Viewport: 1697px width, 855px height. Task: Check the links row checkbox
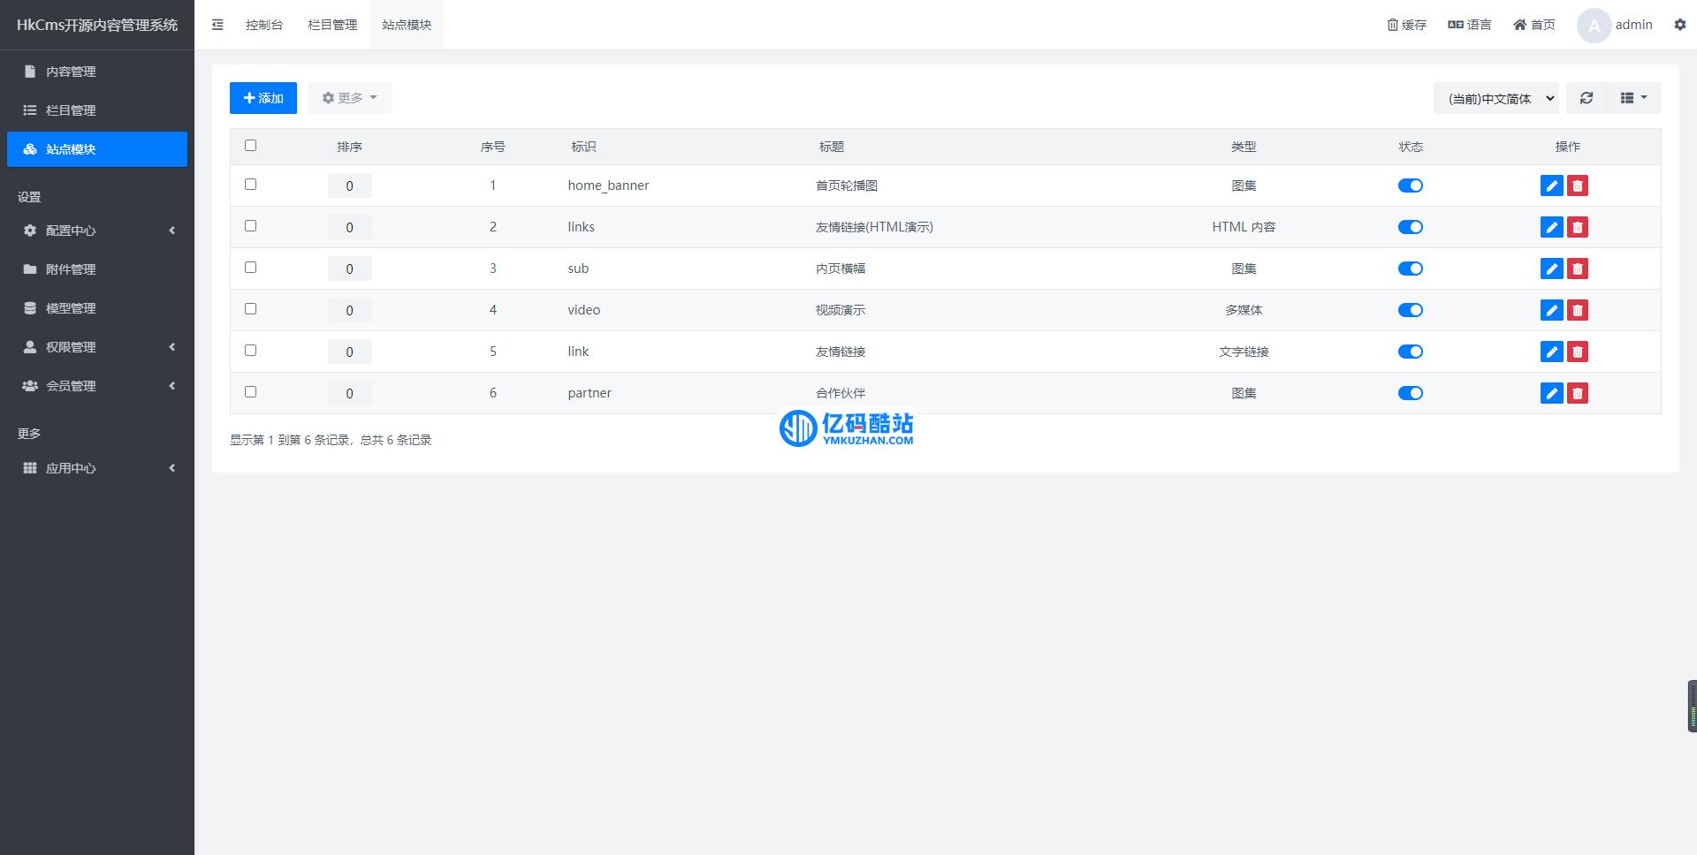[250, 226]
